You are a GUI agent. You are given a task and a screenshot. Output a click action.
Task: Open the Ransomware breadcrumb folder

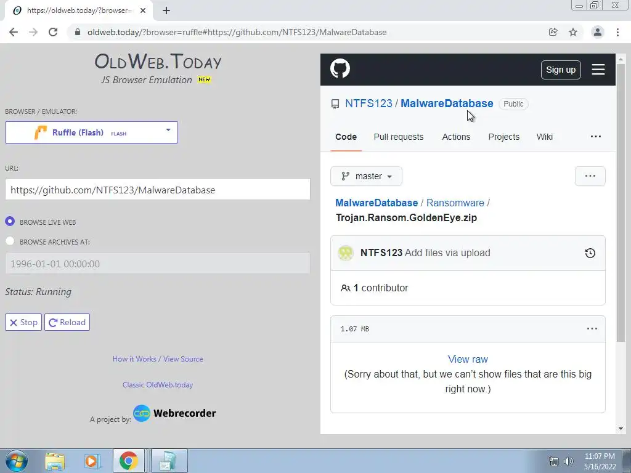[455, 203]
